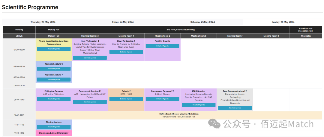
Task: Click the Coffee Break / Poster Viewing row
Action: 179,115
